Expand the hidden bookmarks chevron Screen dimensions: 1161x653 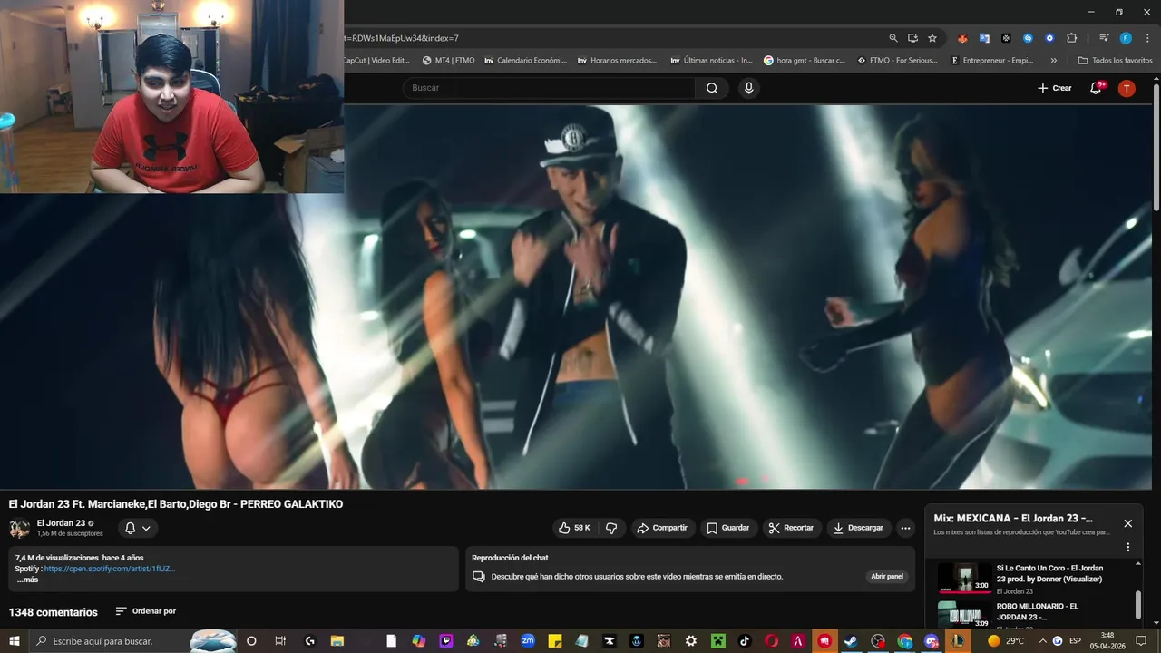[1053, 61]
